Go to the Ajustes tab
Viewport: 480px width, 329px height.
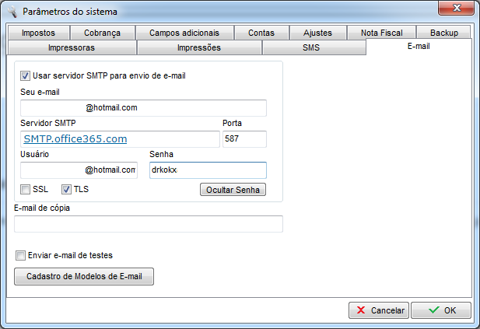point(318,33)
